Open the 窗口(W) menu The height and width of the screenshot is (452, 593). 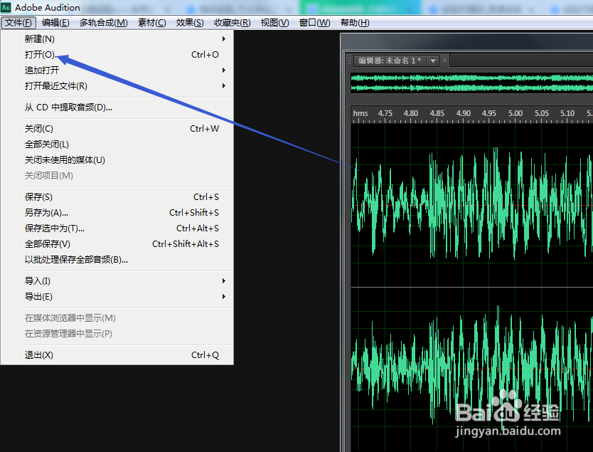[x=313, y=22]
